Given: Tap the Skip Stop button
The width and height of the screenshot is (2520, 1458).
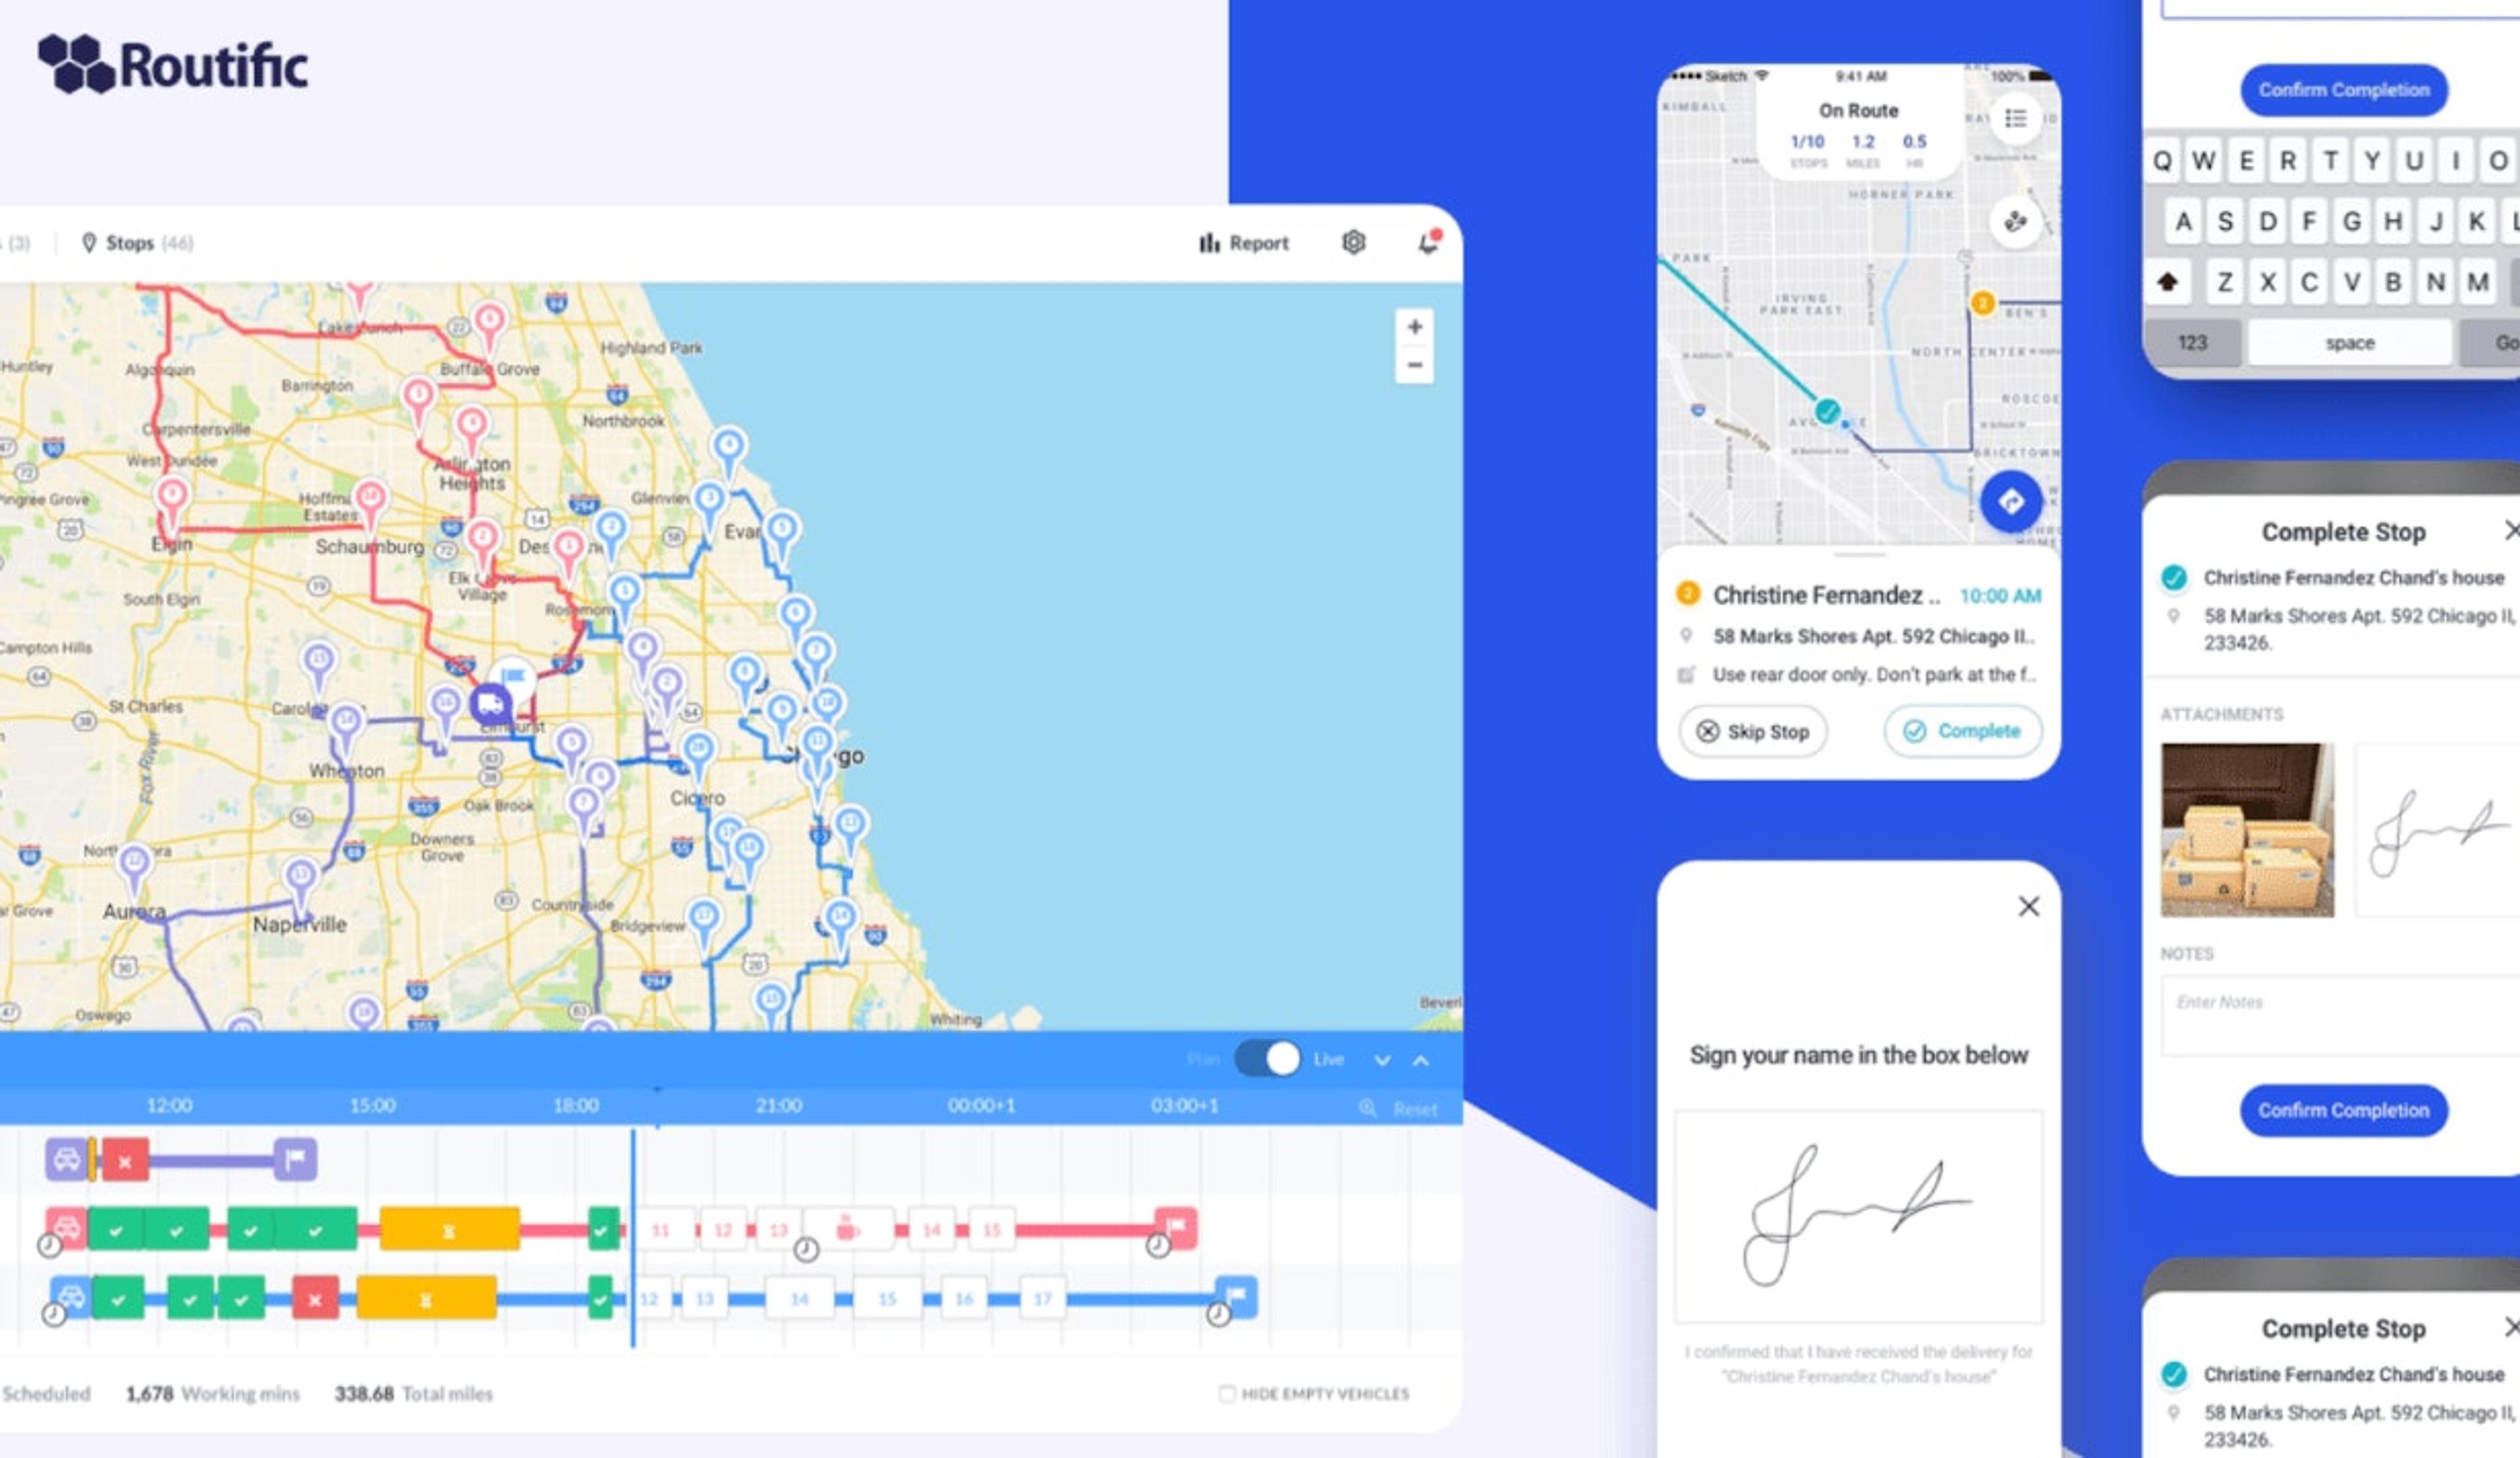Looking at the screenshot, I should click(1753, 732).
